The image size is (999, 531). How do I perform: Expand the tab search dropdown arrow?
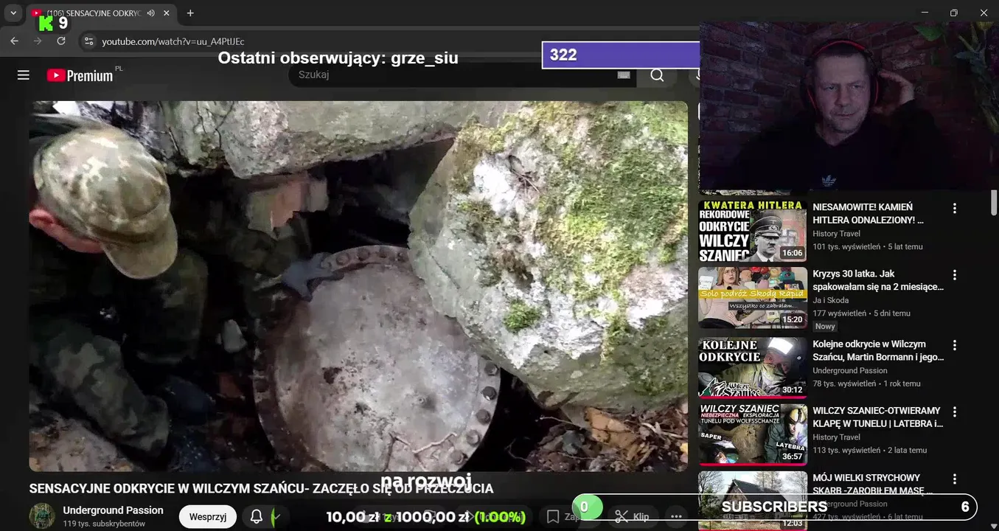click(x=13, y=13)
